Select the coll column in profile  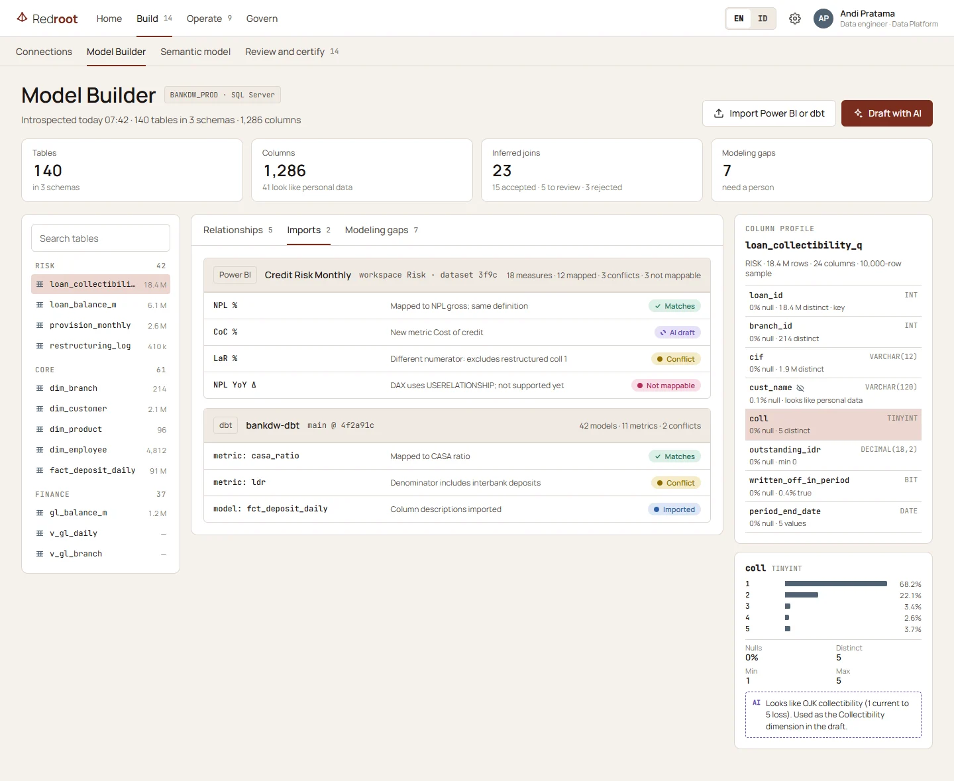(833, 425)
